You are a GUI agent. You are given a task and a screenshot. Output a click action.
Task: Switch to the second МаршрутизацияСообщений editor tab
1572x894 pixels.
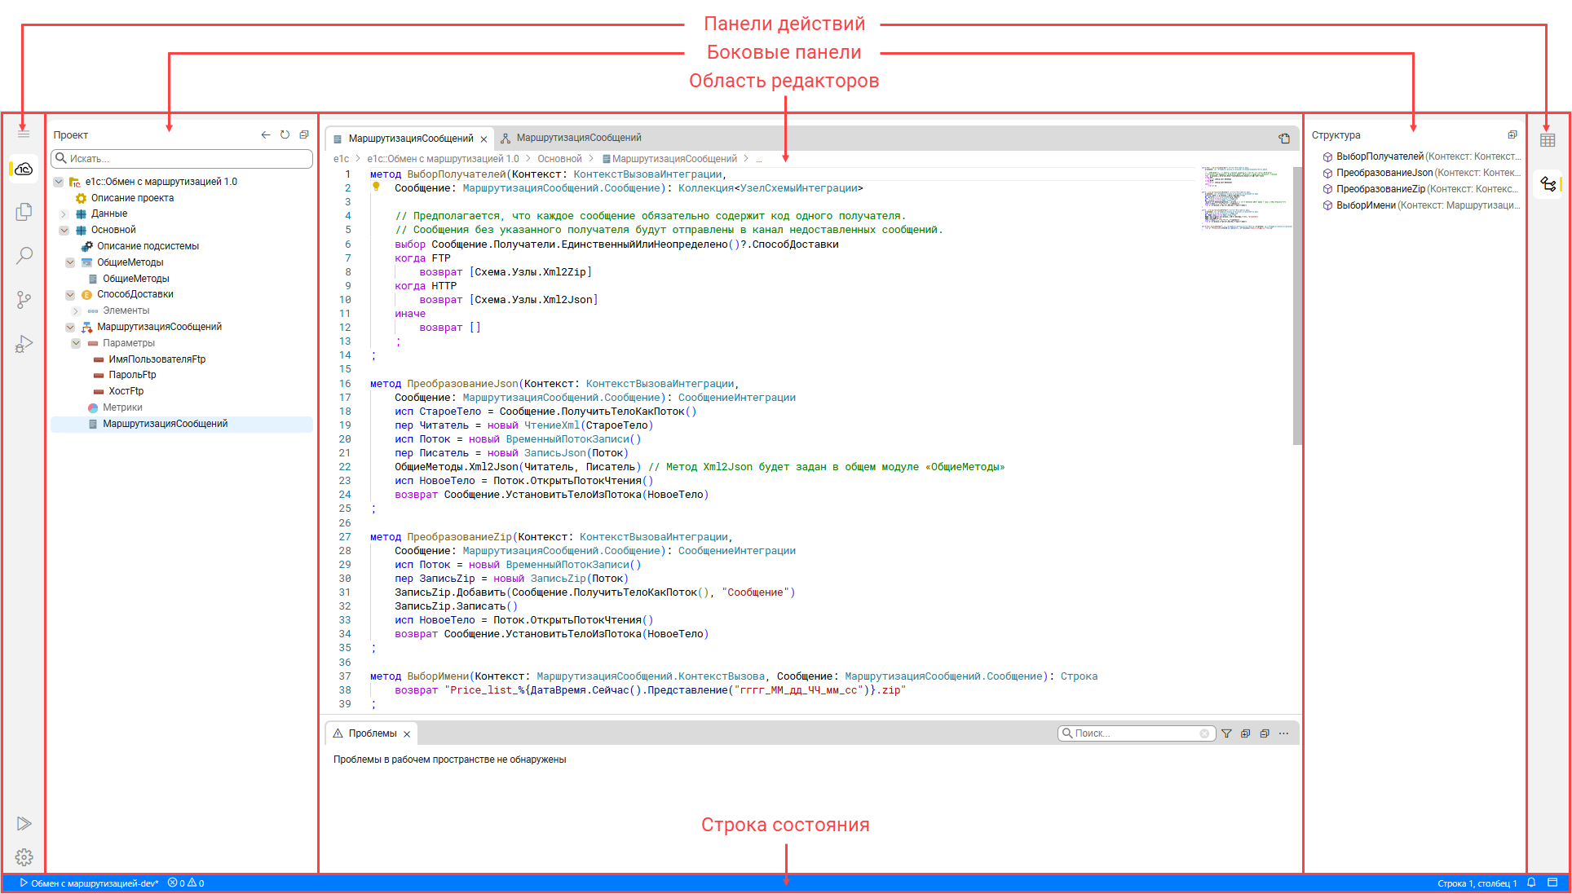(x=578, y=138)
